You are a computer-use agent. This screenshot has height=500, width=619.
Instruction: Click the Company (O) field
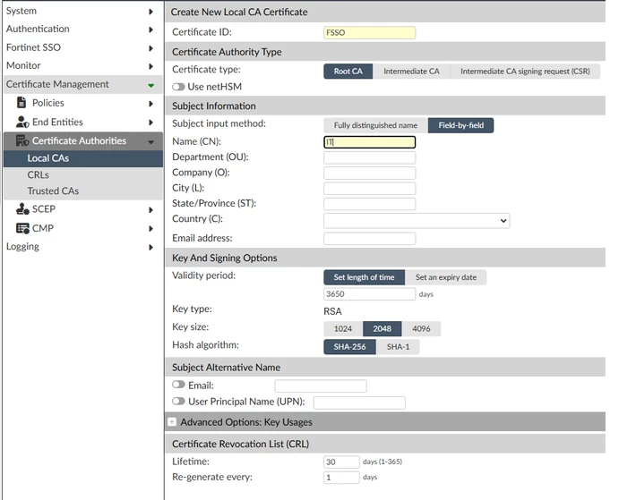tap(369, 174)
